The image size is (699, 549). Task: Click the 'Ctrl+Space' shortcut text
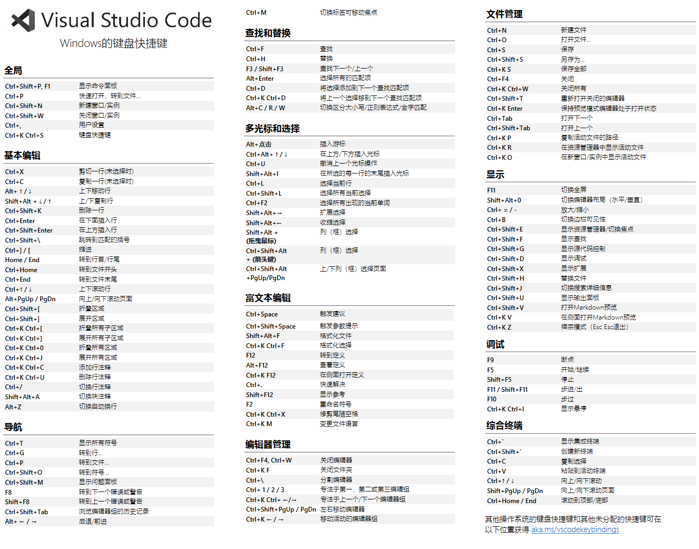(262, 314)
